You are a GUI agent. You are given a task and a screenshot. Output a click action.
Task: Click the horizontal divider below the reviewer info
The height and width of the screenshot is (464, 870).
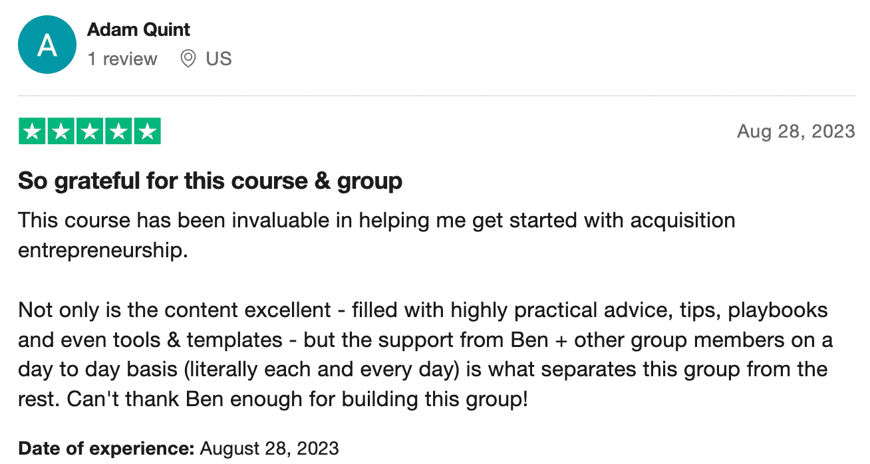(x=436, y=96)
